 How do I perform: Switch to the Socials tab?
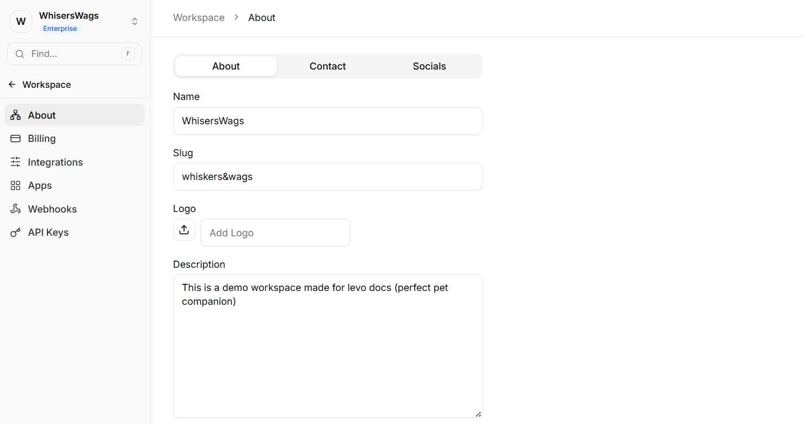pos(429,66)
